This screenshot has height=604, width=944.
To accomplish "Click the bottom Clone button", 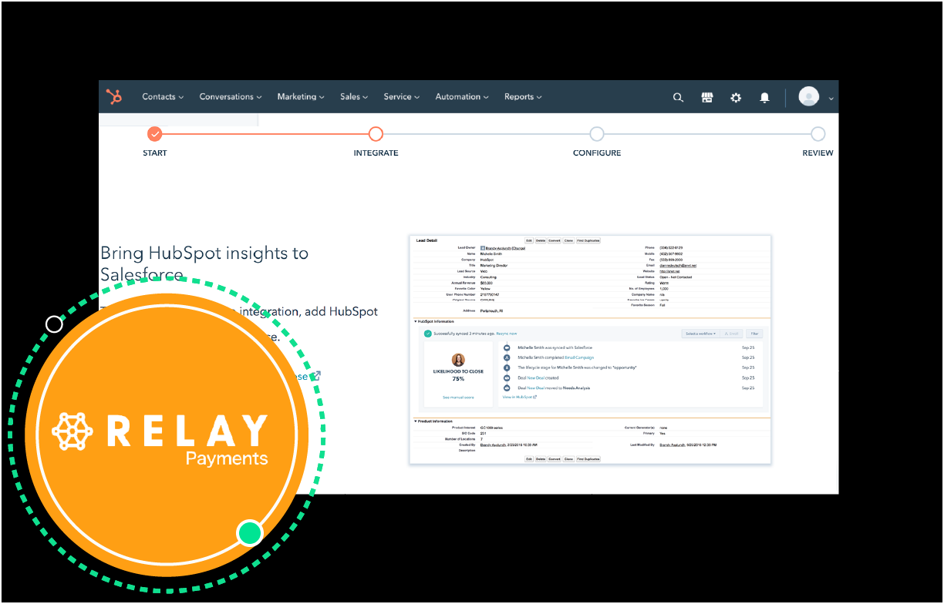I will click(x=568, y=458).
